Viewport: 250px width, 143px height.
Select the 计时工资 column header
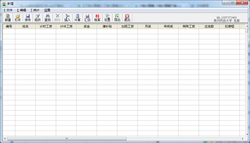click(x=46, y=26)
